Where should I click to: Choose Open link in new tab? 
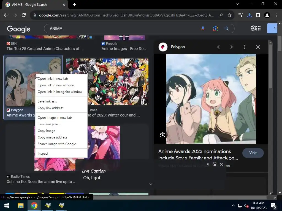point(61,79)
